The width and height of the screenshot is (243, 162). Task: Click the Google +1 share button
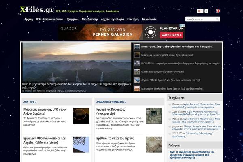[200, 11]
